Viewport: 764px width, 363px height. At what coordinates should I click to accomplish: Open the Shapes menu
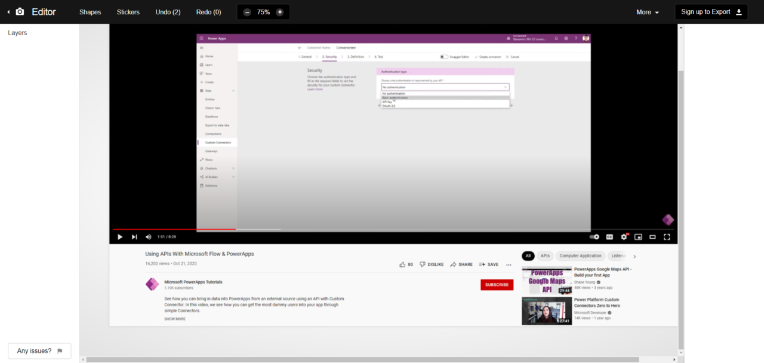point(90,12)
